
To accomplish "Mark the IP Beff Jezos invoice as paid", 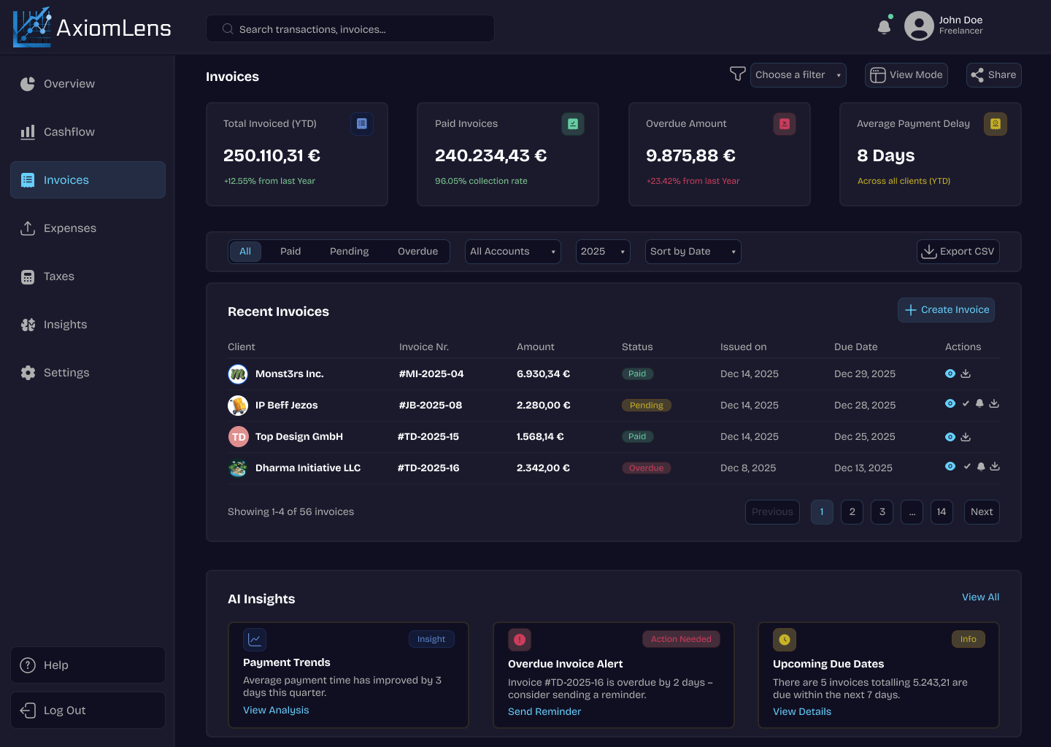I will pos(966,403).
